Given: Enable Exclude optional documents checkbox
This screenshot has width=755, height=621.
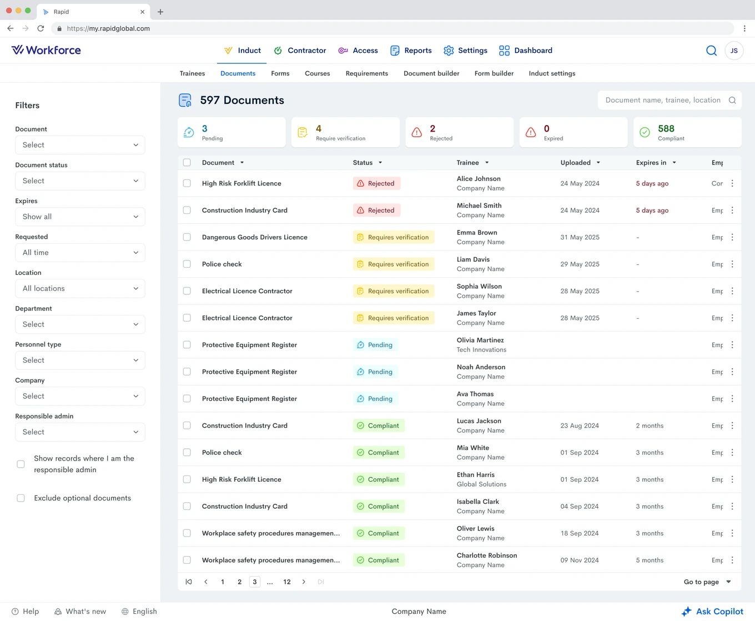Looking at the screenshot, I should [x=21, y=498].
